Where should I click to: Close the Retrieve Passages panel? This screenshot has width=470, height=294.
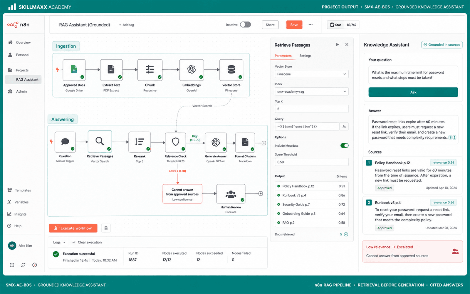347,45
